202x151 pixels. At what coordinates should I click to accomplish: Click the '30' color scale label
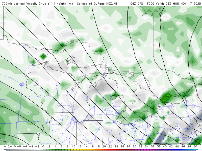point(134,146)
